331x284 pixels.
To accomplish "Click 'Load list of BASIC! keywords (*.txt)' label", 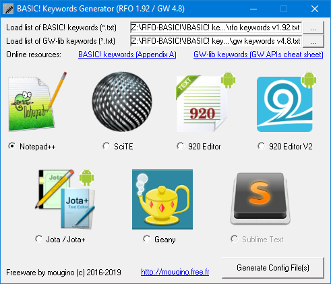I will (61, 28).
